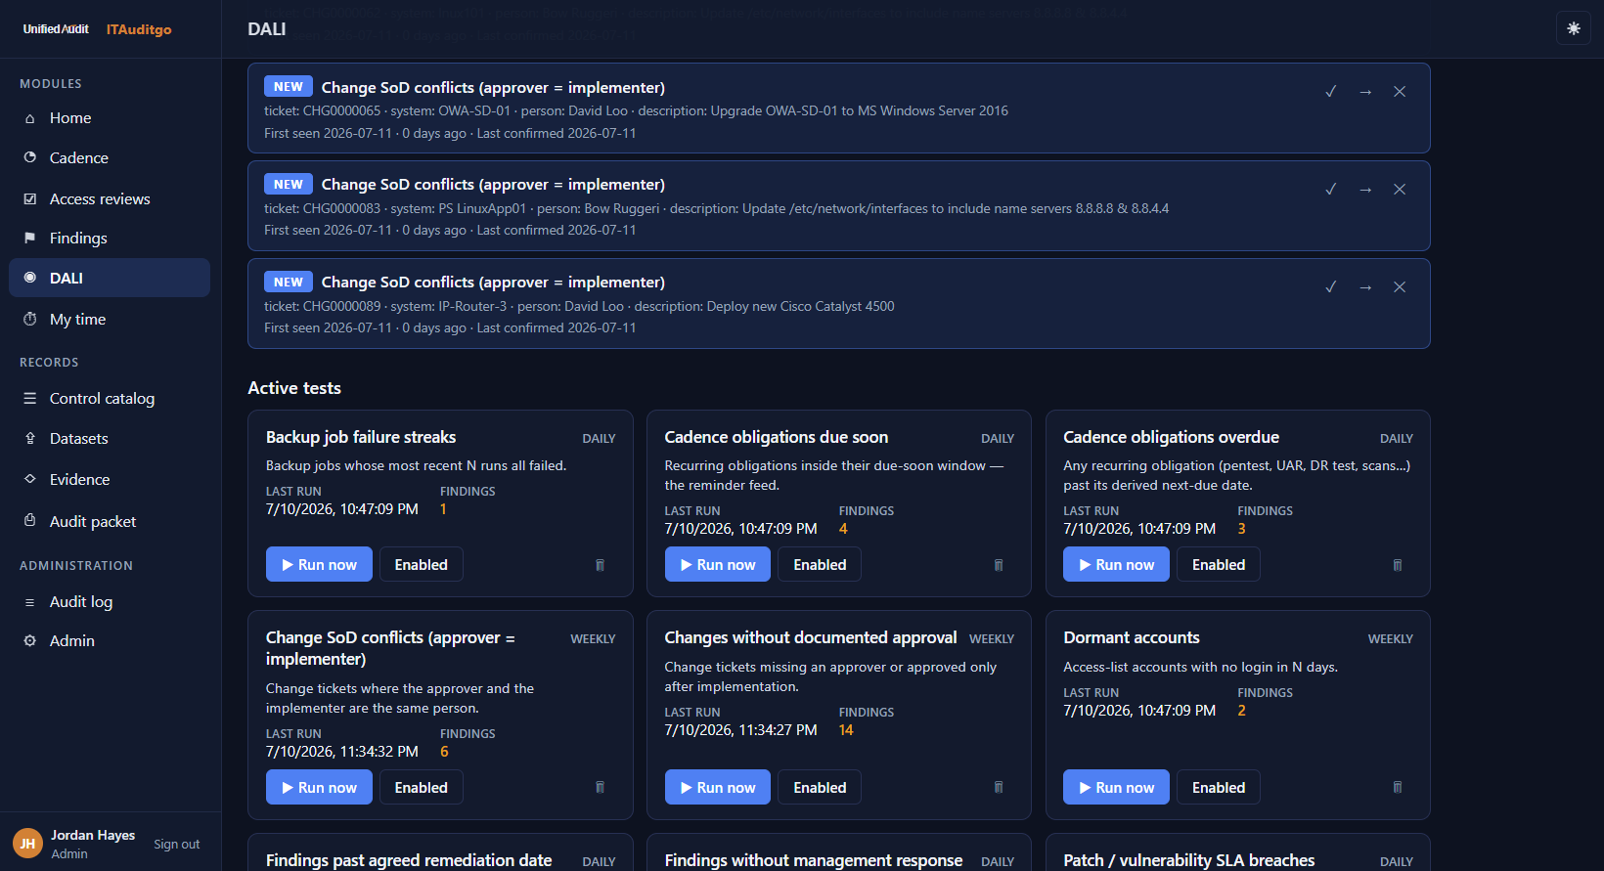
Task: Click the ITAuditgo logo
Action: pos(139,29)
